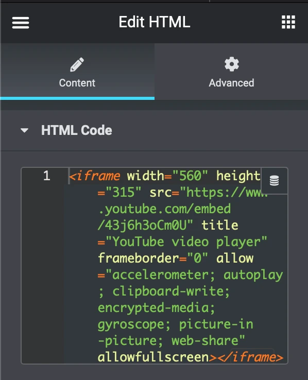Click the .youtube.com/embed URL text
The image size is (308, 380).
click(x=164, y=209)
